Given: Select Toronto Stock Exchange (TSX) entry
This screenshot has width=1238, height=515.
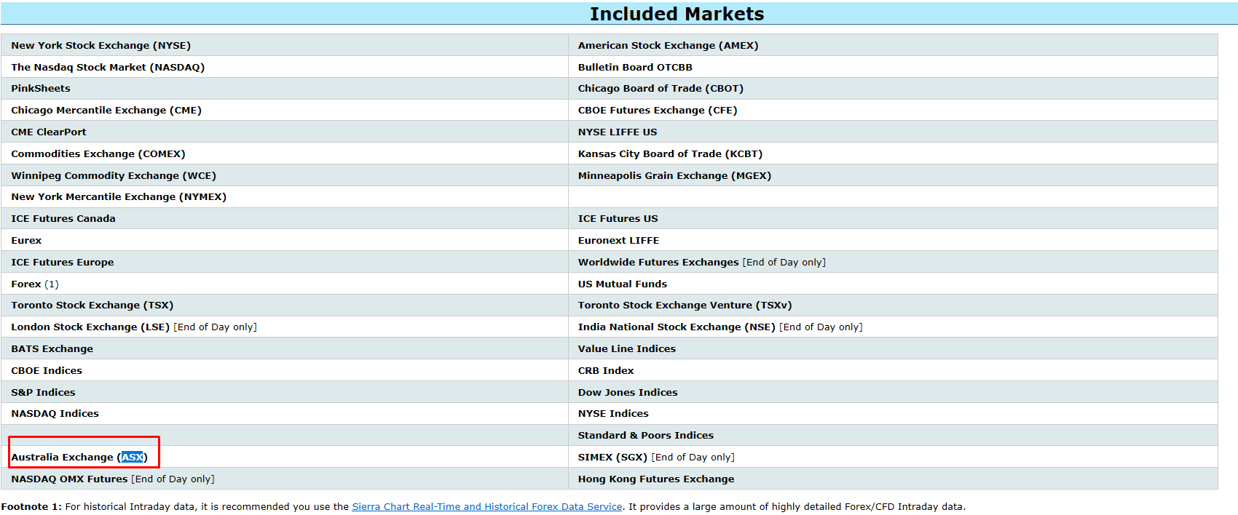Looking at the screenshot, I should click(x=92, y=306).
